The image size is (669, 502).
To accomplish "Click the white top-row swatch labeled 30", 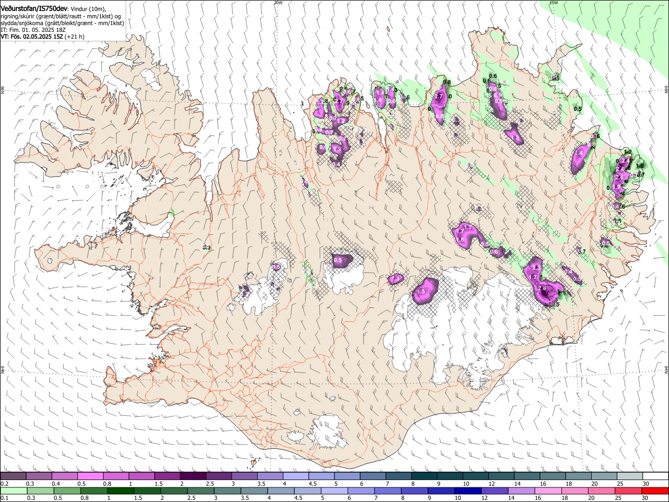I will (x=654, y=476).
